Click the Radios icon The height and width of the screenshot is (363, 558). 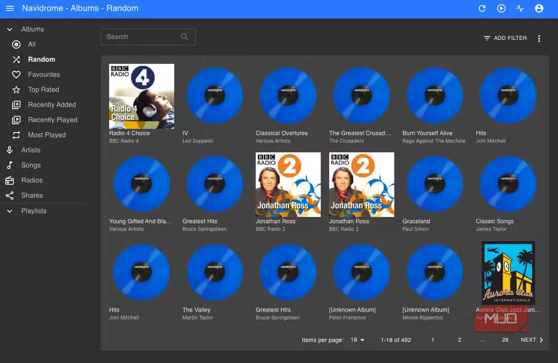[10, 180]
